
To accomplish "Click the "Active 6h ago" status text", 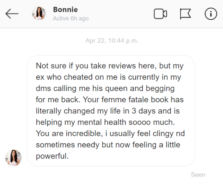I will pyautogui.click(x=71, y=19).
